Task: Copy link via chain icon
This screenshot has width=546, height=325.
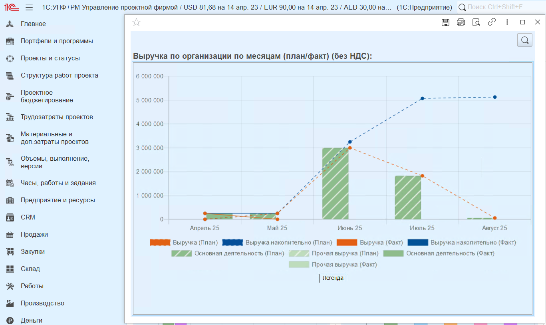Action: tap(492, 22)
